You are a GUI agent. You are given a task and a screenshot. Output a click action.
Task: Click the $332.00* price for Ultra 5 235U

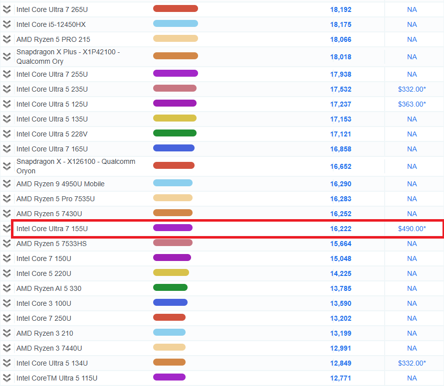412,89
